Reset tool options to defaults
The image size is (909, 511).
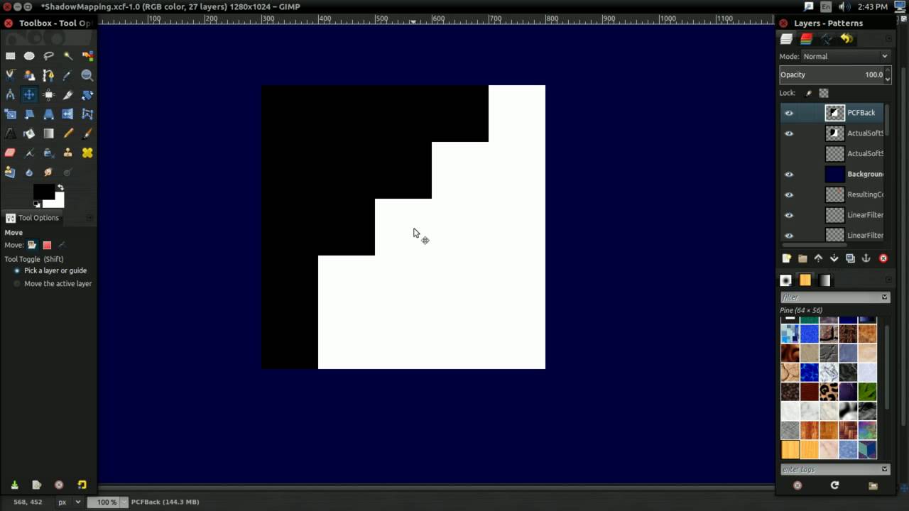[82, 485]
